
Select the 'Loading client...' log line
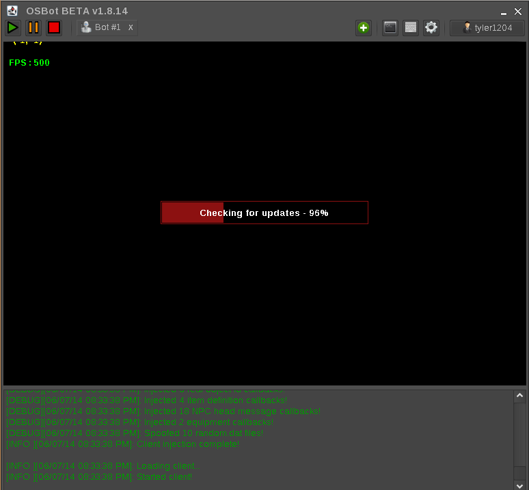click(103, 466)
